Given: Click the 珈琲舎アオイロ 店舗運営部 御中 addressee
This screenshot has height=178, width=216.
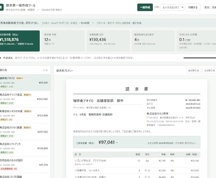Looking at the screenshot, I should [98, 101].
